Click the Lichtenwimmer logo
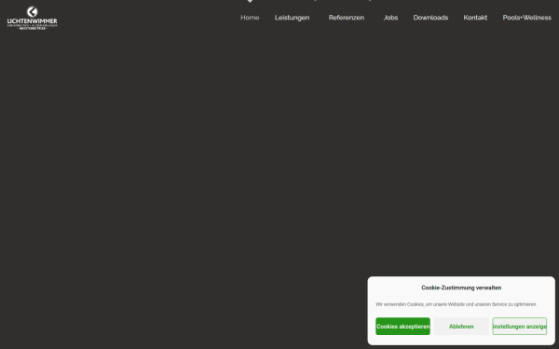Viewport: 559px width, 349px height. point(32,18)
